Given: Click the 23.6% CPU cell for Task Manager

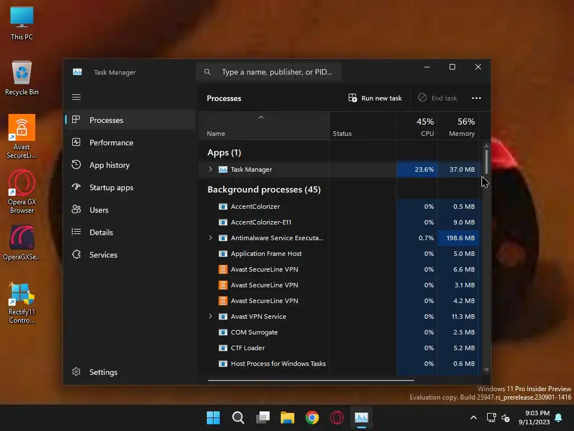Looking at the screenshot, I should pos(417,169).
